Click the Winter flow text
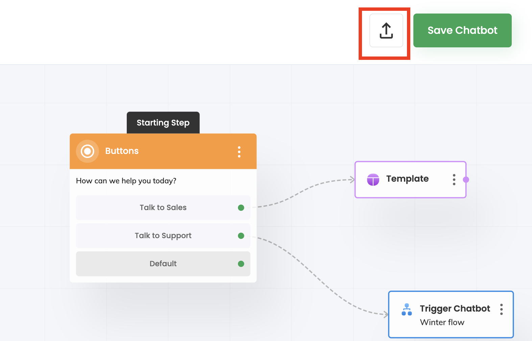532x341 pixels. coord(442,322)
